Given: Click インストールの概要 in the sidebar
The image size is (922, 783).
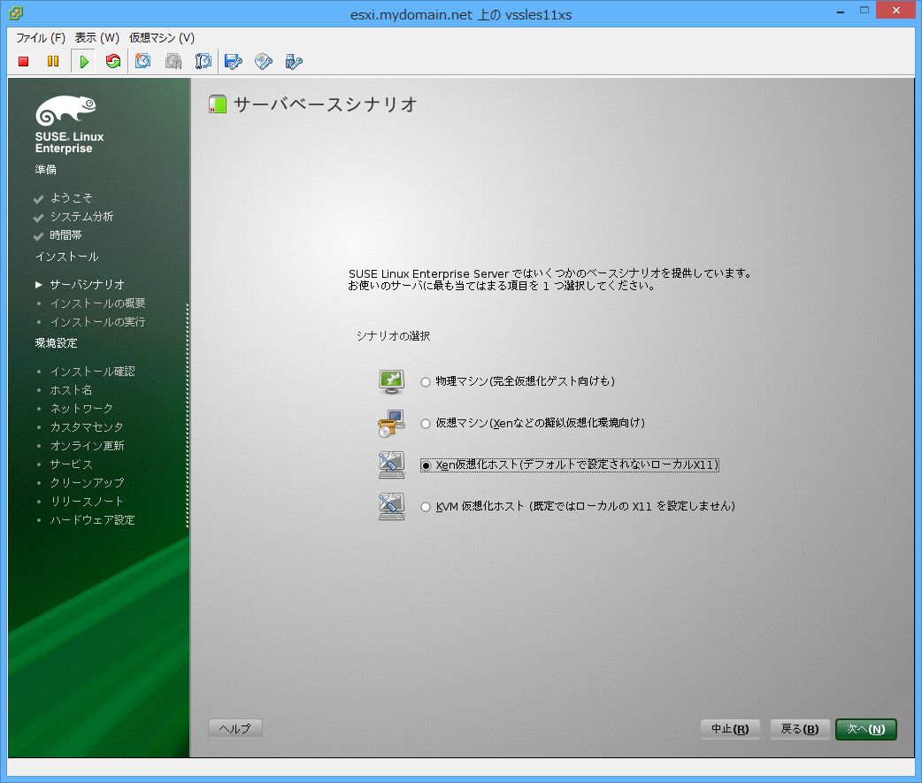Looking at the screenshot, I should pyautogui.click(x=97, y=303).
